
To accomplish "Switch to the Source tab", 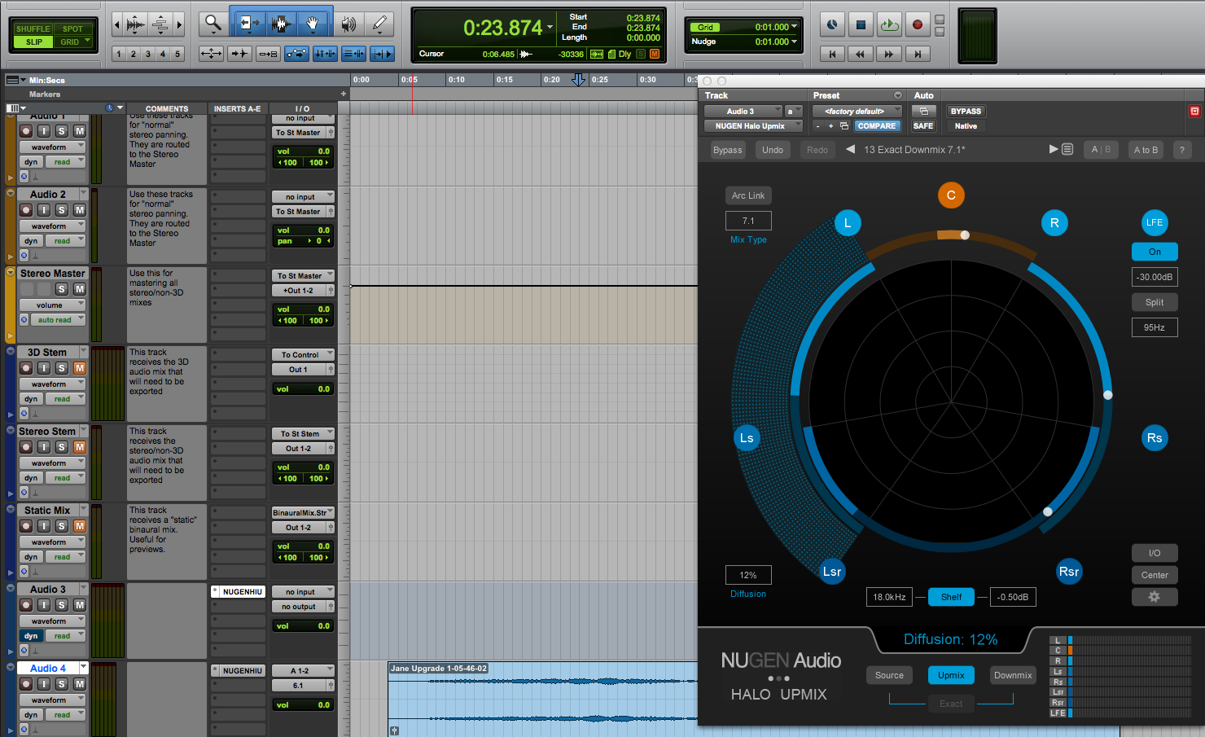I will pos(889,675).
